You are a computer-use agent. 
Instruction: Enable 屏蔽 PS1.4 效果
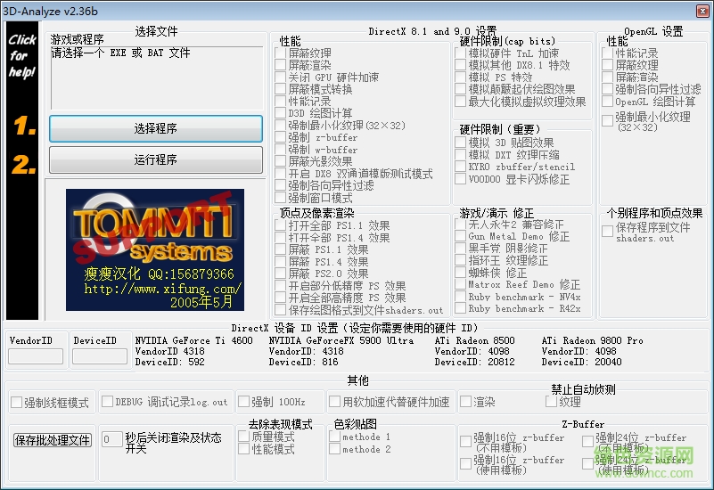pyautogui.click(x=281, y=262)
